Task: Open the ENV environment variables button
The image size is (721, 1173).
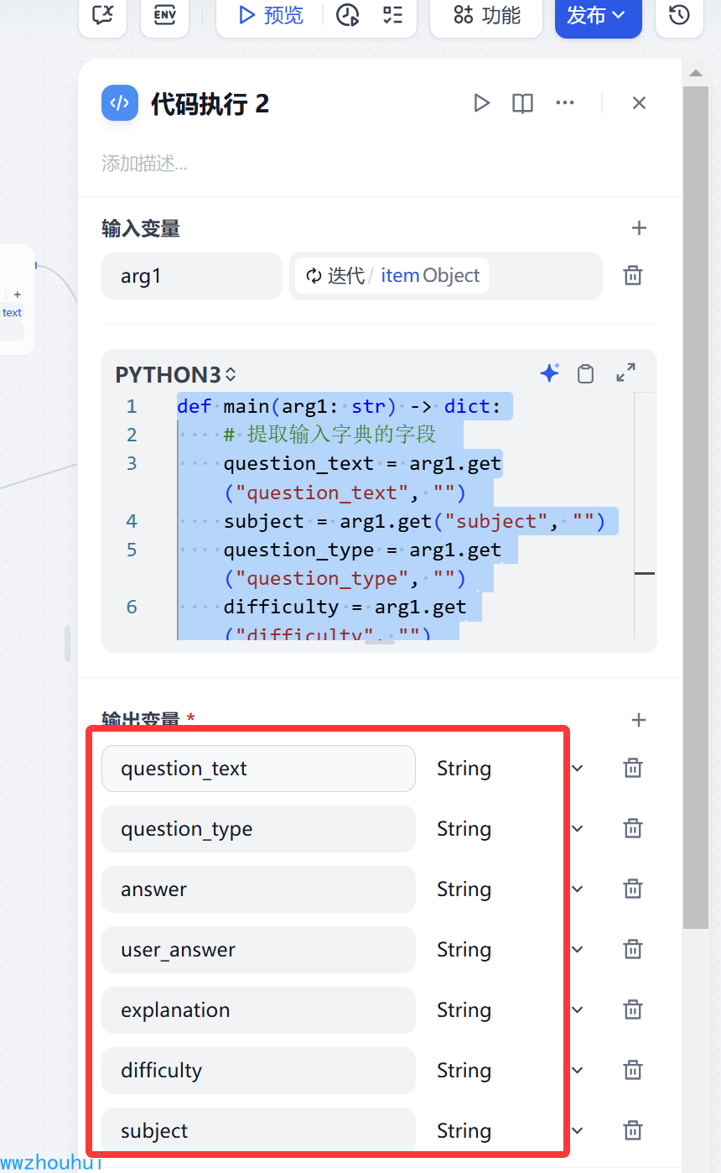Action: coord(164,15)
